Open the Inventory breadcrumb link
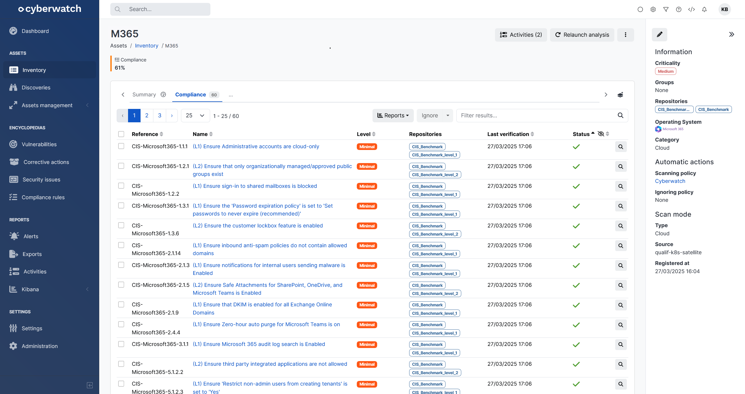 pyautogui.click(x=146, y=45)
